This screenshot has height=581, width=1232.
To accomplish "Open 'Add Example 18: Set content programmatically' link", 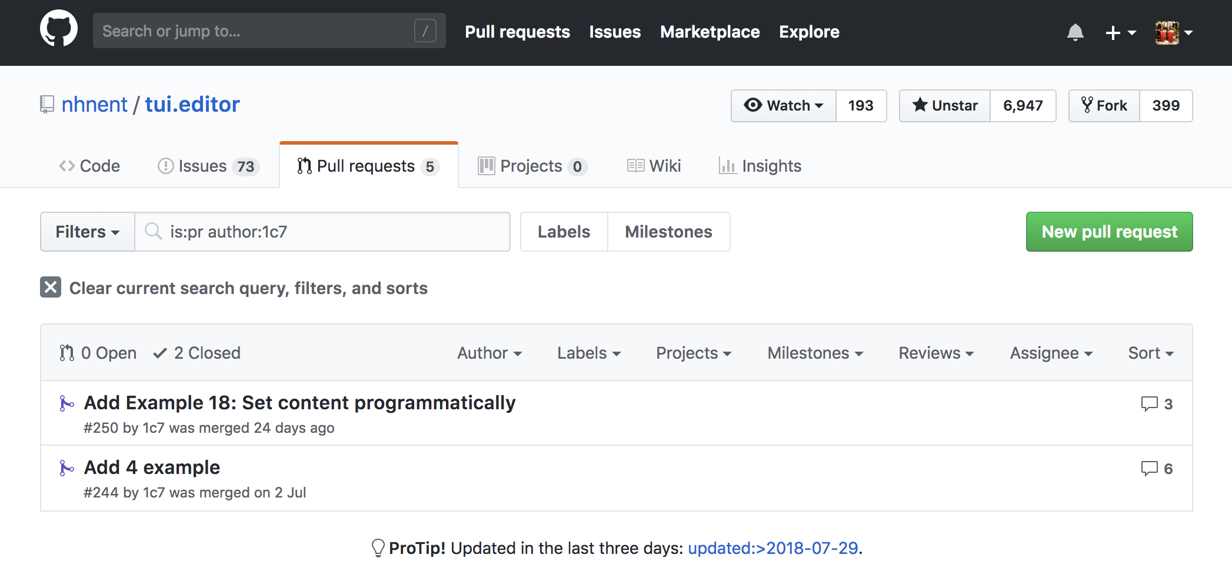I will pyautogui.click(x=299, y=403).
